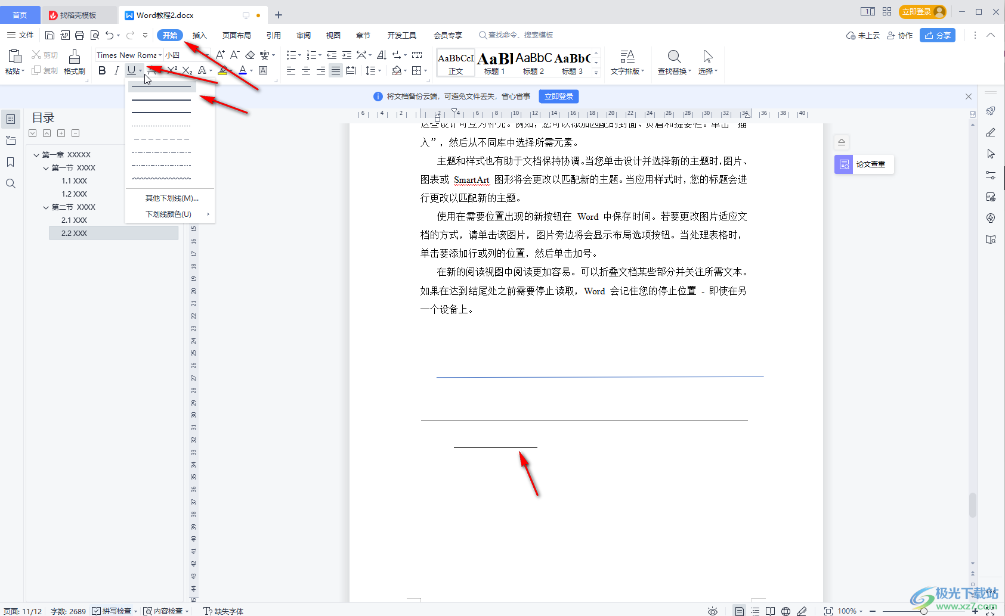This screenshot has height=616, width=1005.
Task: Open the 文件 menu
Action: click(20, 35)
